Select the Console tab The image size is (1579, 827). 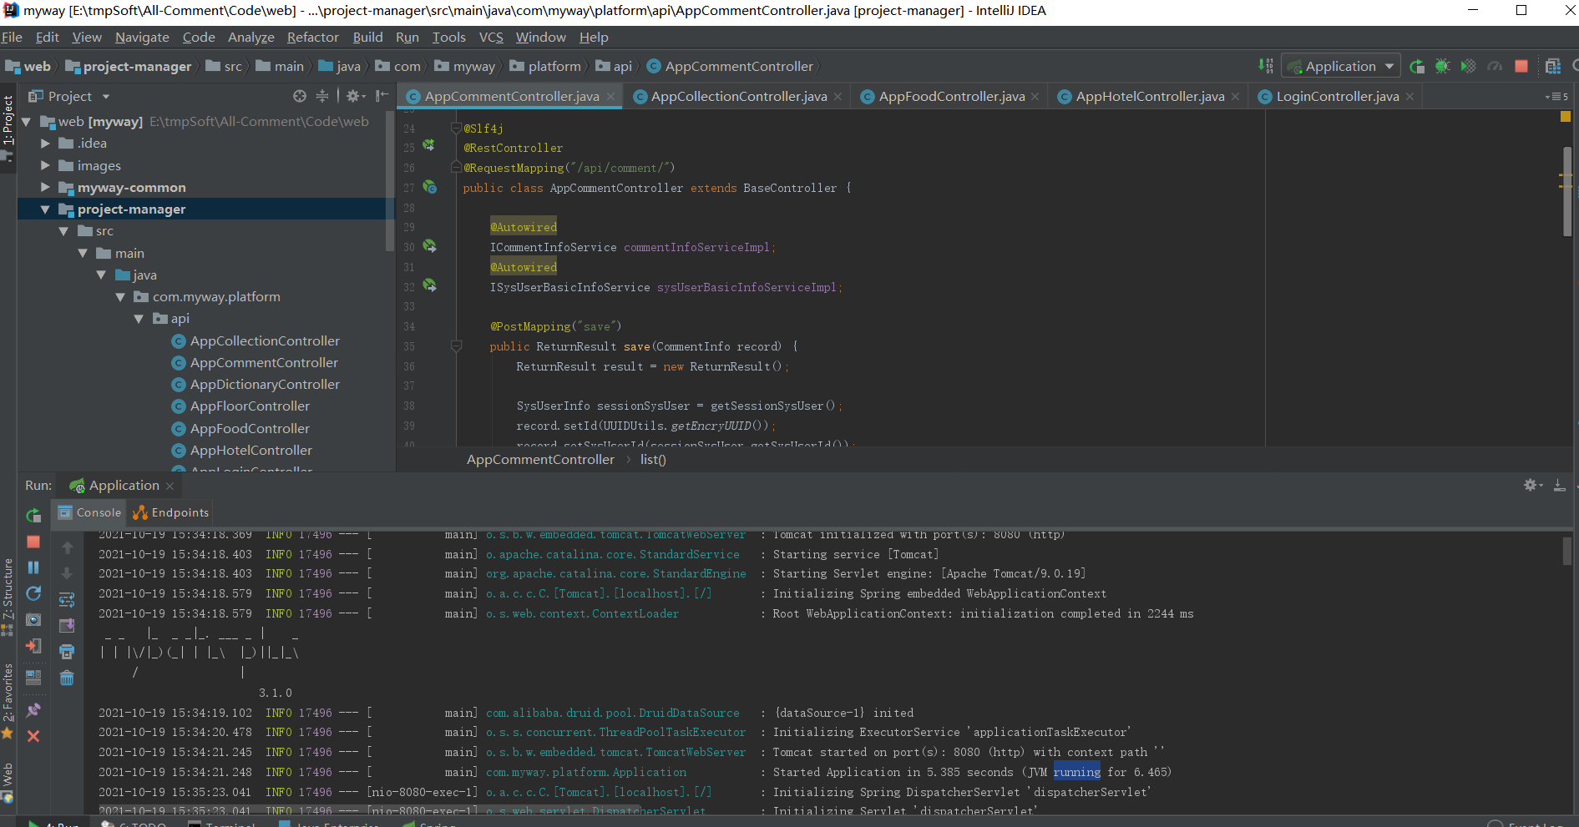(89, 512)
